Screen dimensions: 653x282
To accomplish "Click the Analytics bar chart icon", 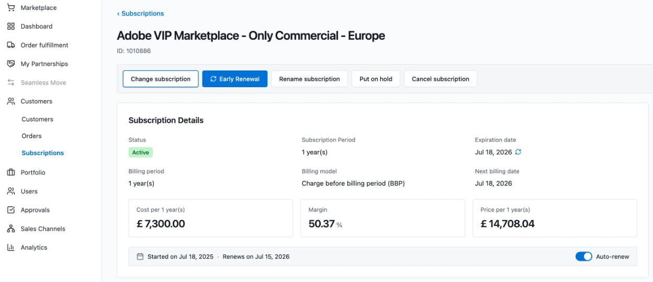I will [x=11, y=248].
